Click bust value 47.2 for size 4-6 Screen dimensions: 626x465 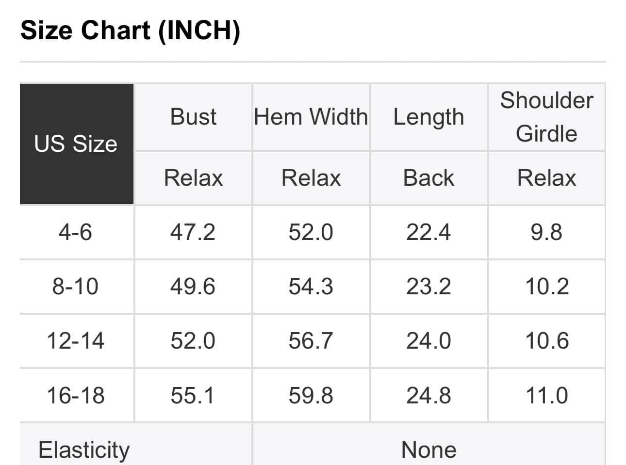(193, 232)
